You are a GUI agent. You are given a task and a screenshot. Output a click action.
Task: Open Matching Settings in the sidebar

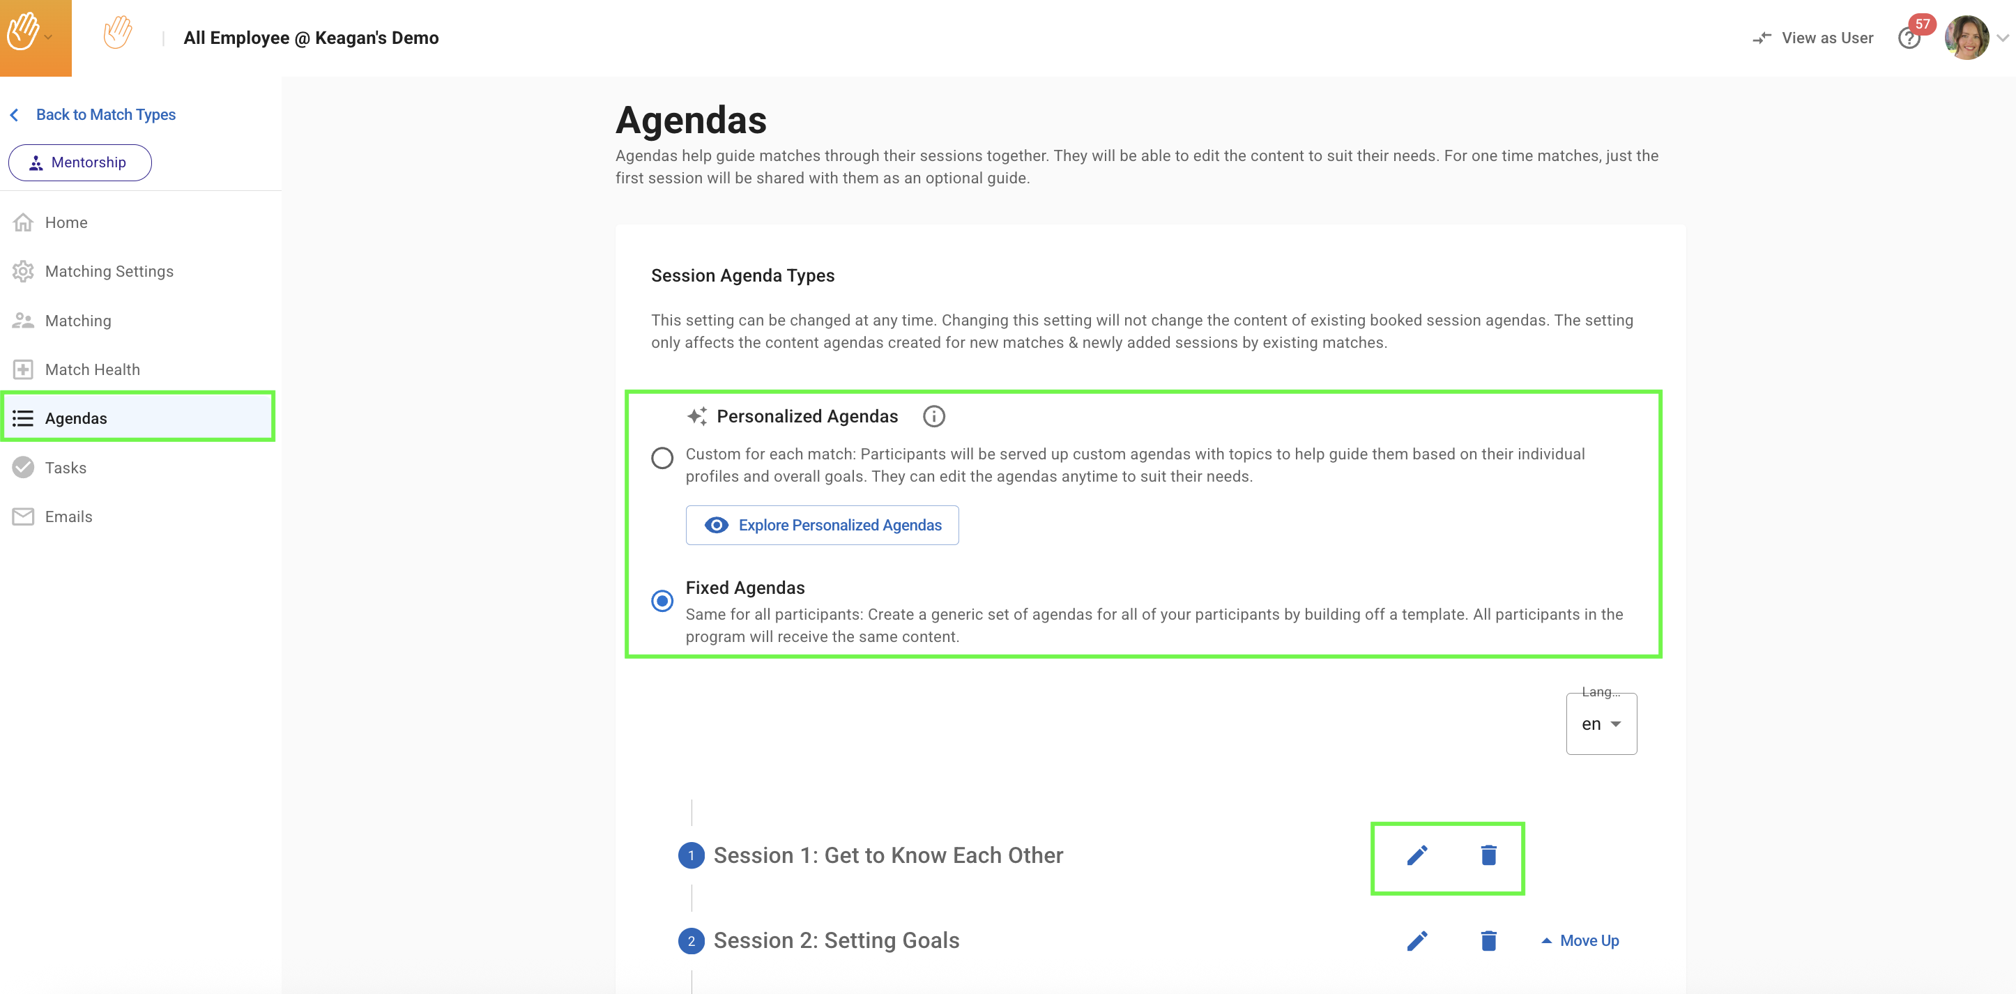click(109, 272)
